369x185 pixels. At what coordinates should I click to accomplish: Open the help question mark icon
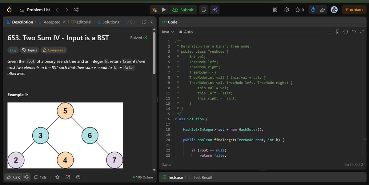click(78, 177)
